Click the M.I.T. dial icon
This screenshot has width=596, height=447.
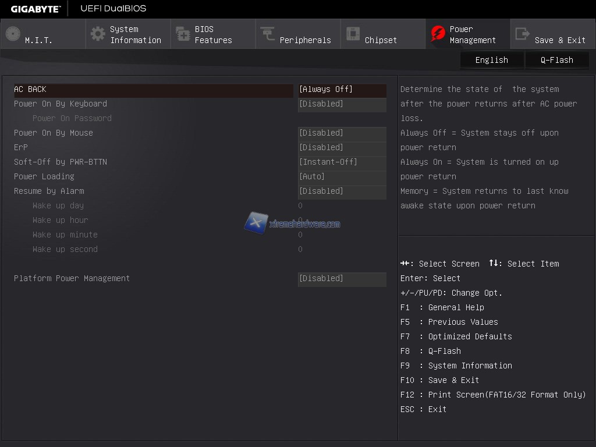click(x=13, y=34)
